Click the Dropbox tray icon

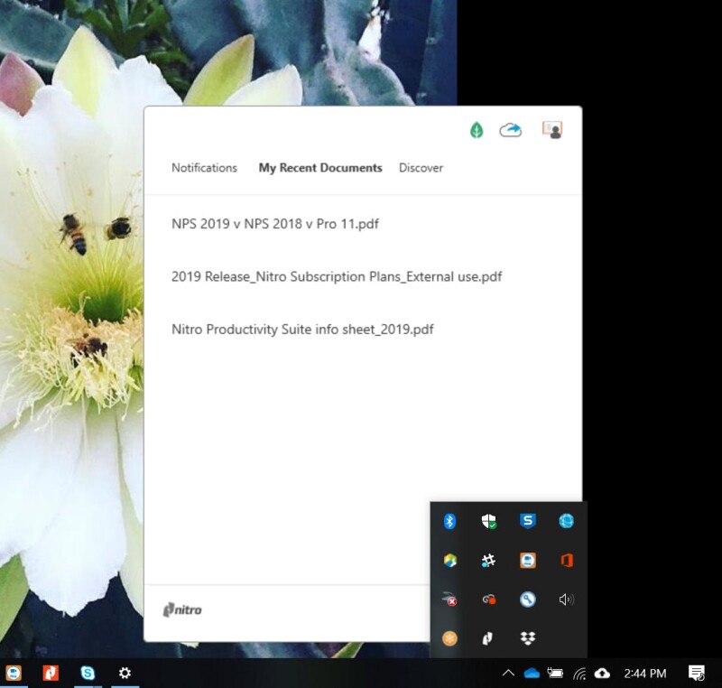pyautogui.click(x=528, y=638)
